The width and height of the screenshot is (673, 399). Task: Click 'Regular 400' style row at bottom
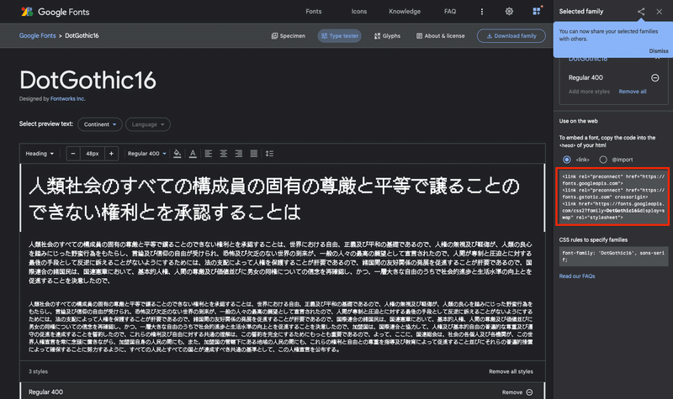tap(283, 391)
